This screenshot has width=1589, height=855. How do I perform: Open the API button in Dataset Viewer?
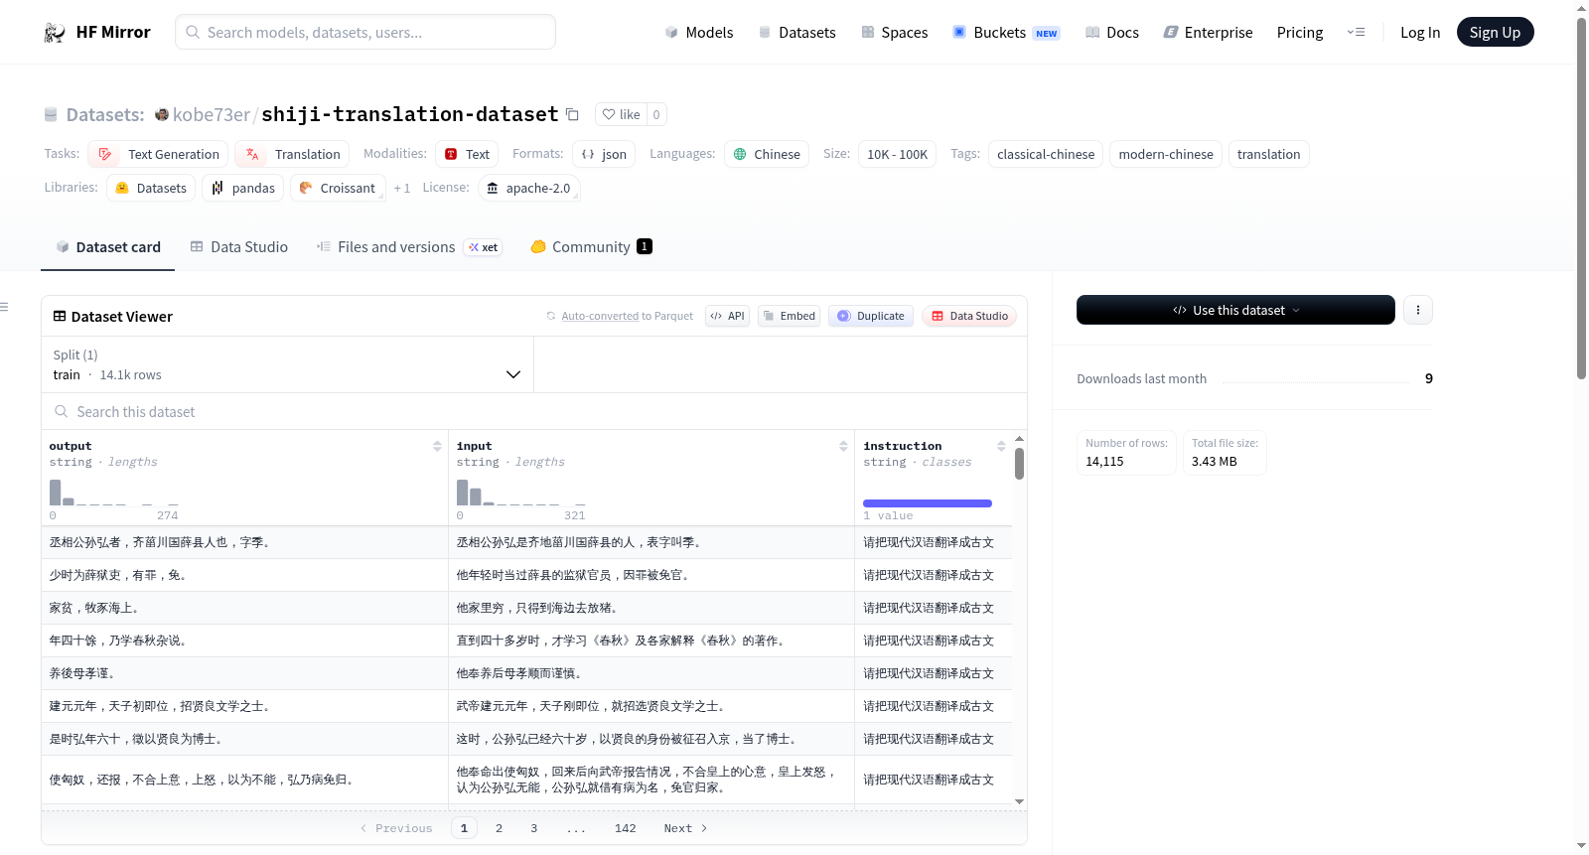pyautogui.click(x=727, y=316)
